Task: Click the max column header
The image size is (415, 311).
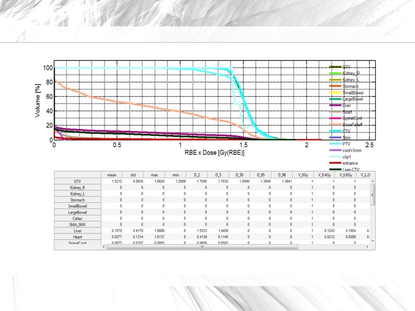Action: pos(154,175)
